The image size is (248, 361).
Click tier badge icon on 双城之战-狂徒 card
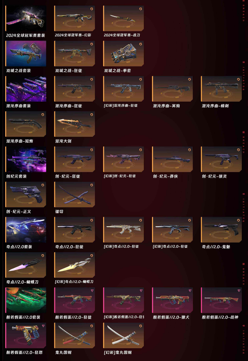tap(91, 44)
